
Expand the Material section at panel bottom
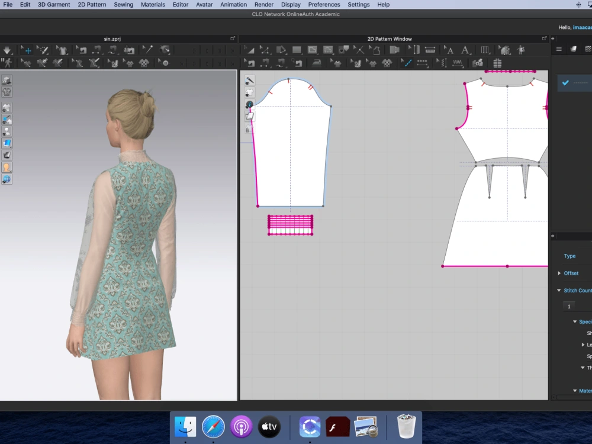tap(573, 391)
